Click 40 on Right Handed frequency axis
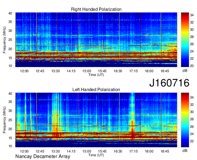The height and width of the screenshot is (160, 197). [x=10, y=13]
